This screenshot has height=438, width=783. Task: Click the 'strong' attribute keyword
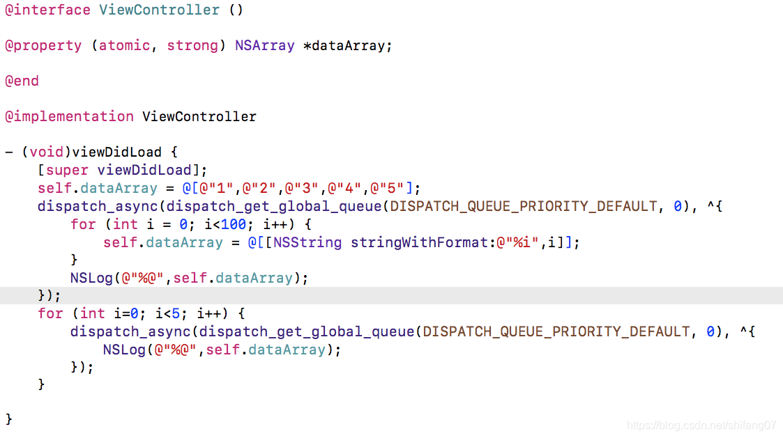pyautogui.click(x=192, y=46)
